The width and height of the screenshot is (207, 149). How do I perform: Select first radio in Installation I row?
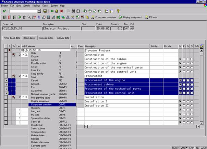click(180, 101)
